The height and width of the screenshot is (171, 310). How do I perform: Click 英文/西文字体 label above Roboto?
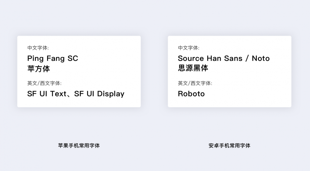tap(195, 83)
